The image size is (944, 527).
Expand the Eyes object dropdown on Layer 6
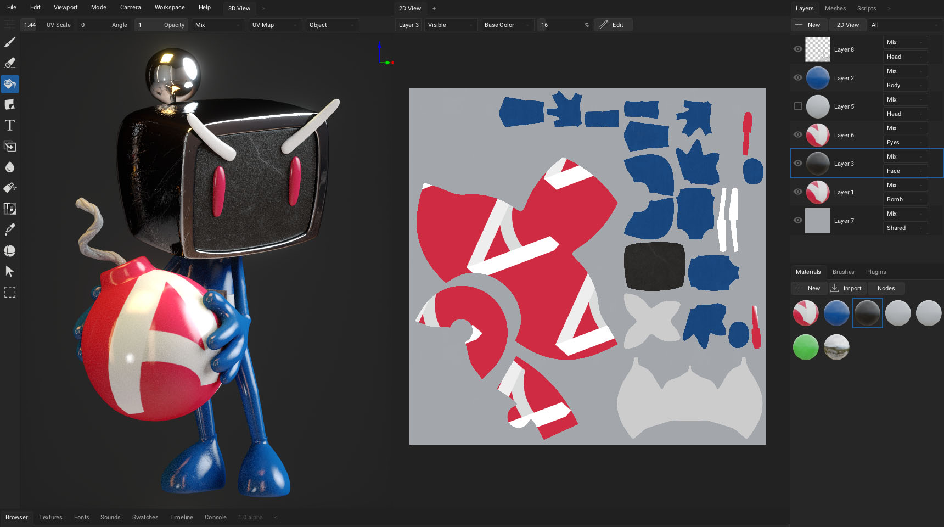(x=905, y=142)
